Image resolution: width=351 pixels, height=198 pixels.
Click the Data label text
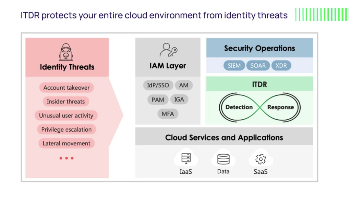click(223, 171)
